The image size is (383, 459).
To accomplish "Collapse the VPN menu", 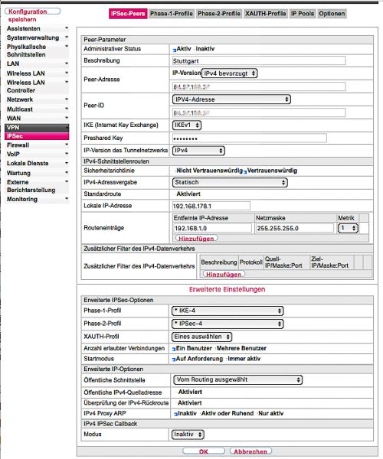I will coord(37,128).
